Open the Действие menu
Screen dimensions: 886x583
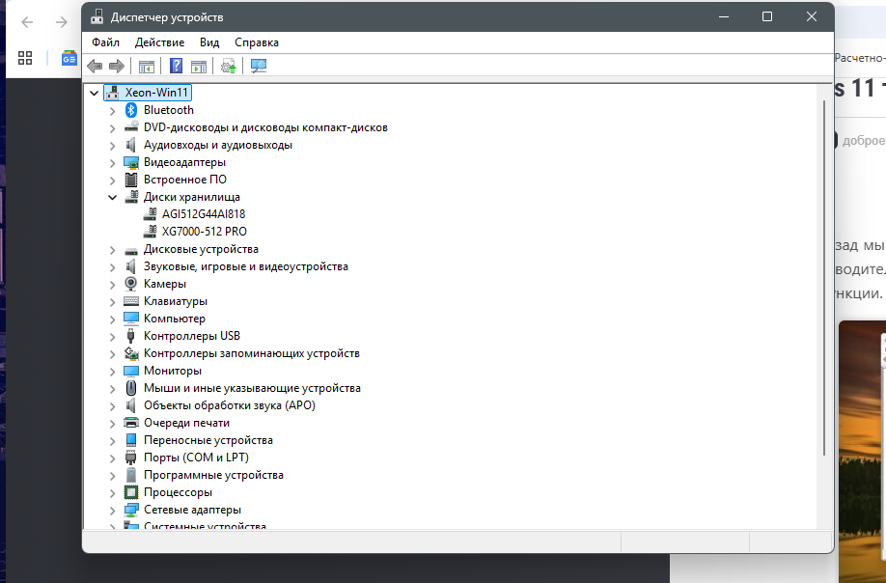point(159,42)
